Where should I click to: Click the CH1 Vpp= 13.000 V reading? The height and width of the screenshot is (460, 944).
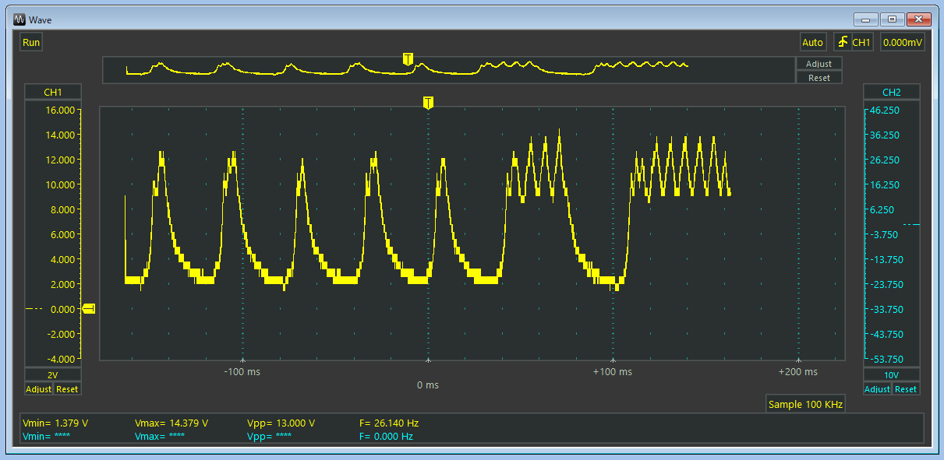point(281,423)
